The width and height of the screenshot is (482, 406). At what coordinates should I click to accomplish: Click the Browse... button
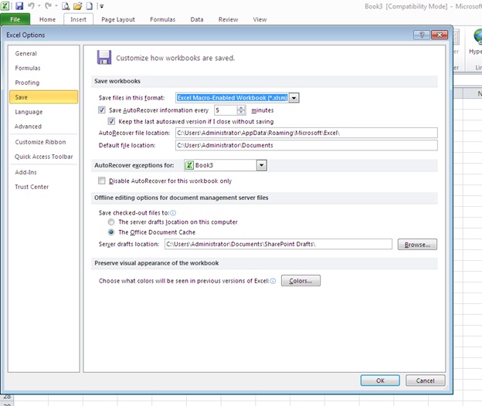point(417,245)
